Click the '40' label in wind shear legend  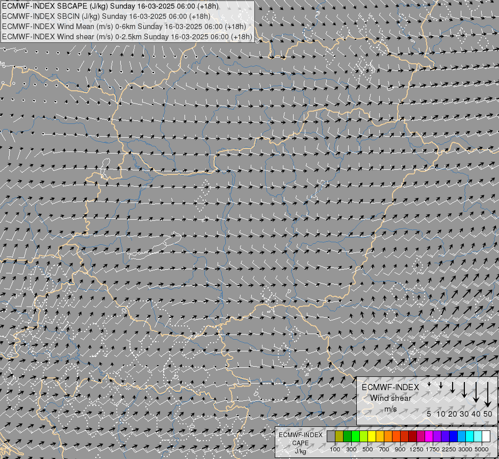(x=476, y=414)
